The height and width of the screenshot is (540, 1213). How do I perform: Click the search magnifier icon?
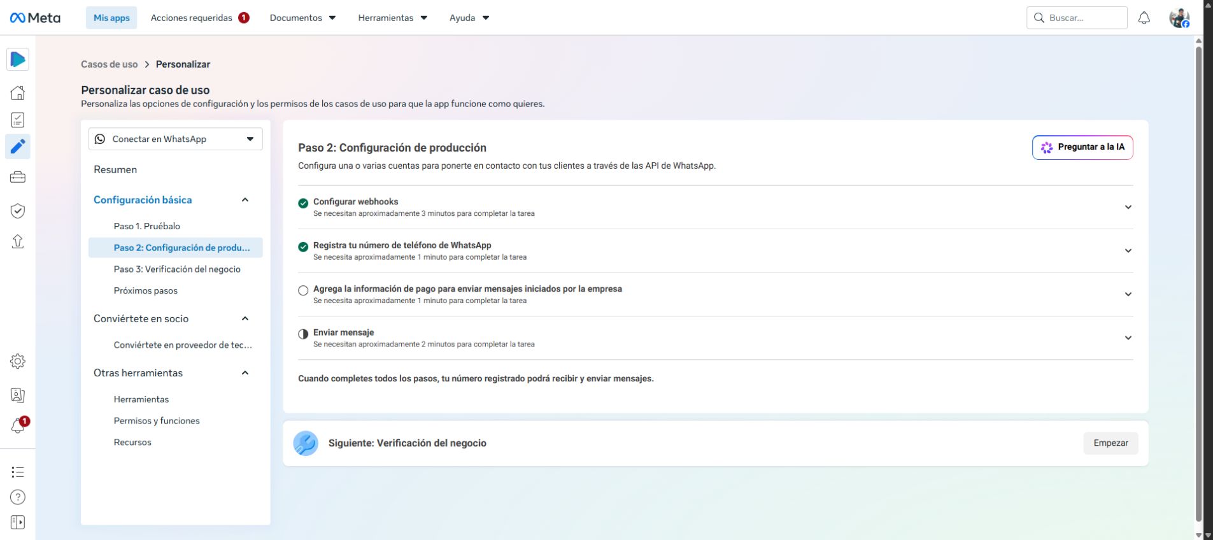[x=1039, y=18]
